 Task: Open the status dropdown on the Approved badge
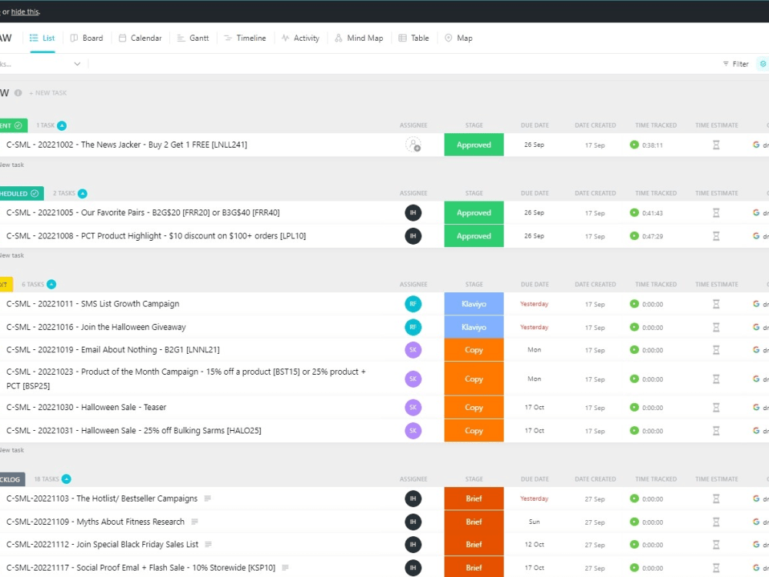click(x=474, y=144)
